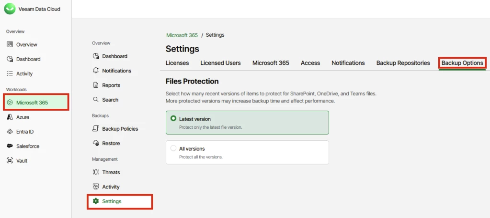Click the Veeam Data Cloud logo icon
Image resolution: width=490 pixels, height=218 pixels.
coord(10,9)
